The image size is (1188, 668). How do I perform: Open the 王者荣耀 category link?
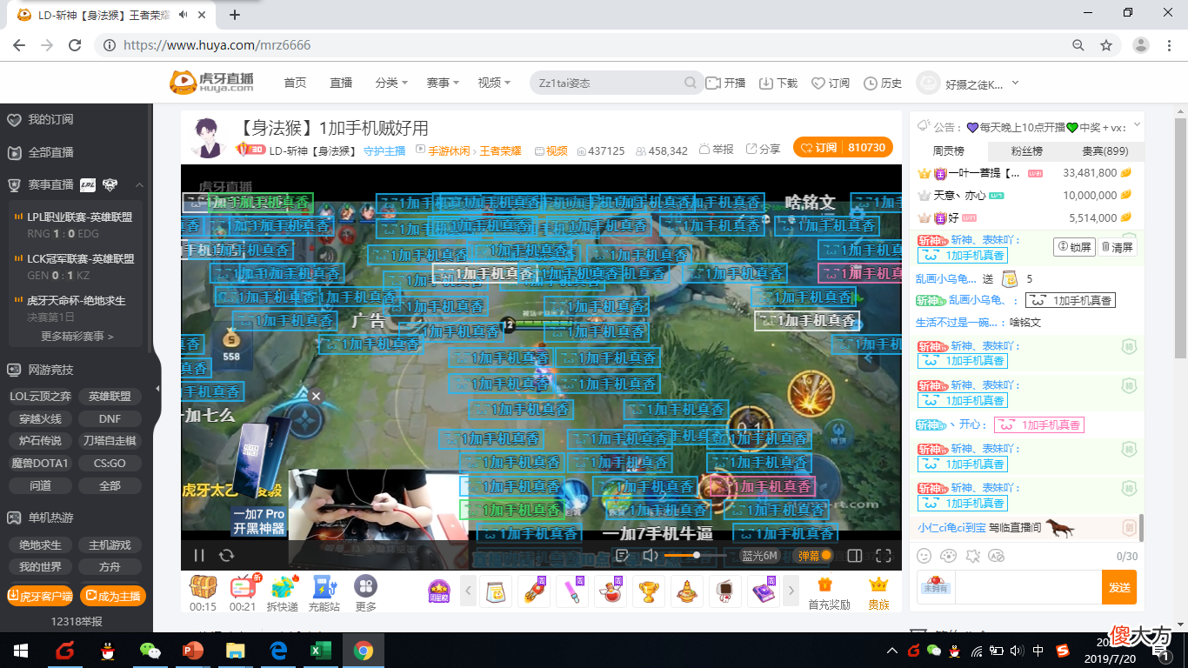click(x=500, y=150)
